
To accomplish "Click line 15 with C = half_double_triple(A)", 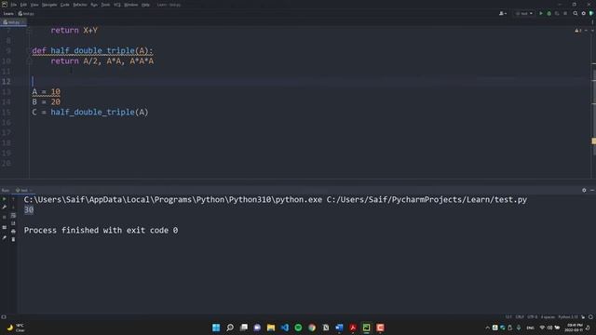I will 90,112.
